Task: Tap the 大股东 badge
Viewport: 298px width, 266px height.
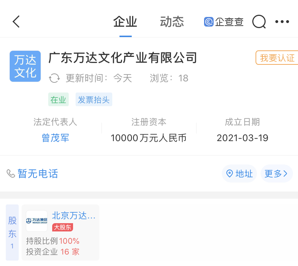Action: (63, 227)
